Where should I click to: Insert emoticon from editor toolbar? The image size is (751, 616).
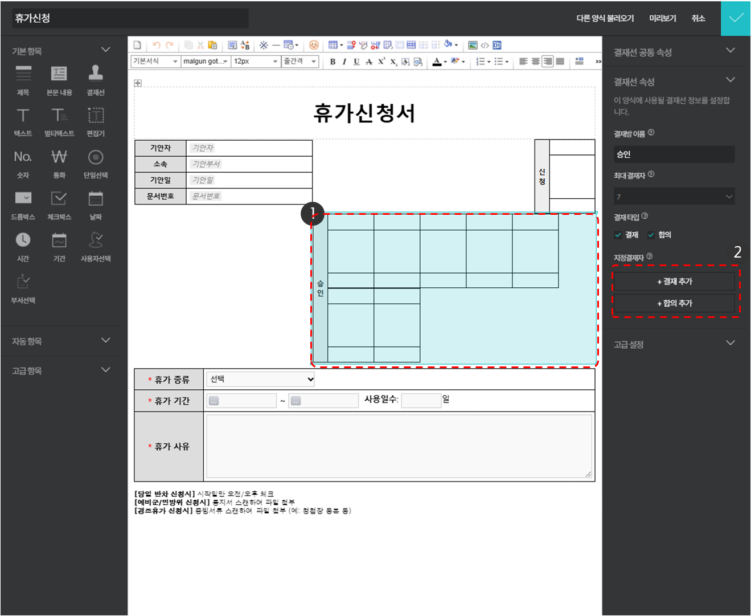[x=314, y=45]
